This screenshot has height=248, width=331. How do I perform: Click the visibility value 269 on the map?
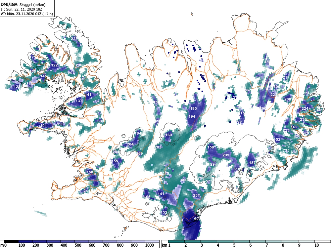coord(140,153)
